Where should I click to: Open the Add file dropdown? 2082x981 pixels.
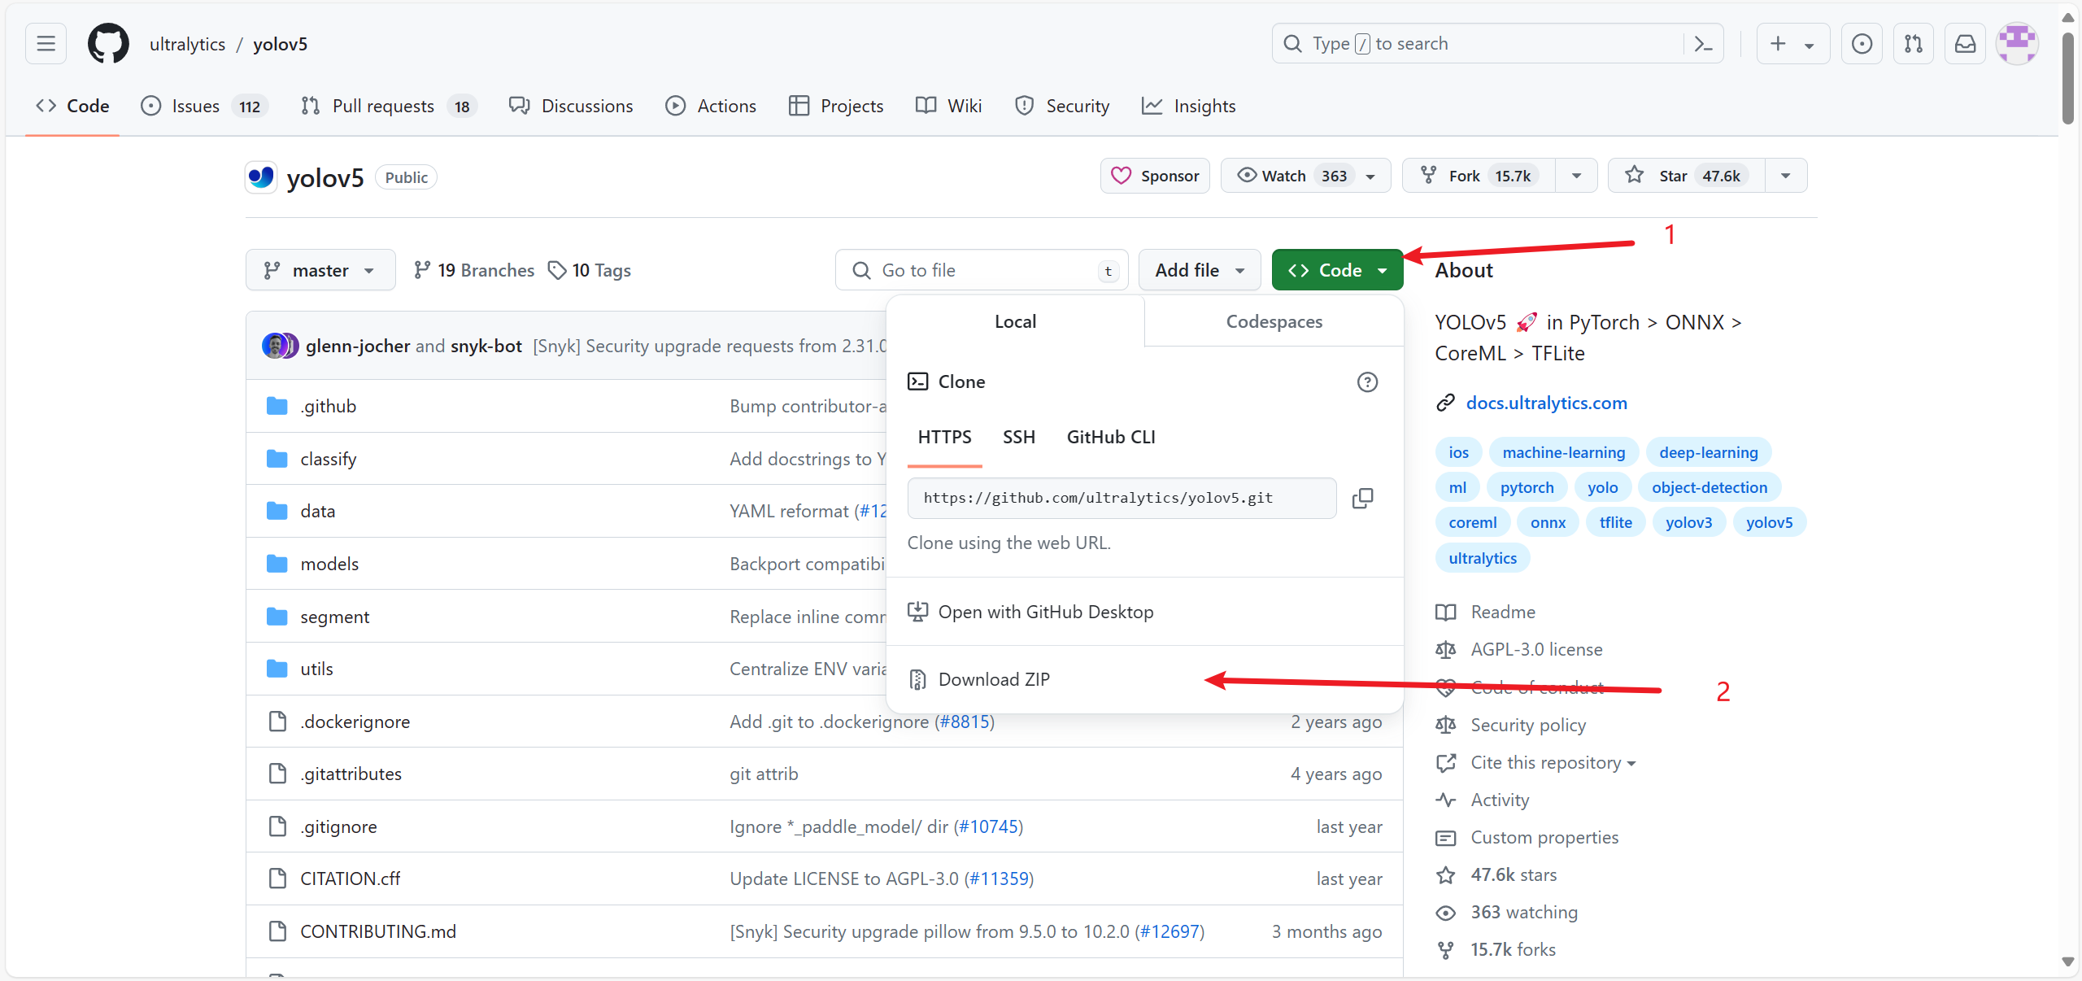[1200, 270]
